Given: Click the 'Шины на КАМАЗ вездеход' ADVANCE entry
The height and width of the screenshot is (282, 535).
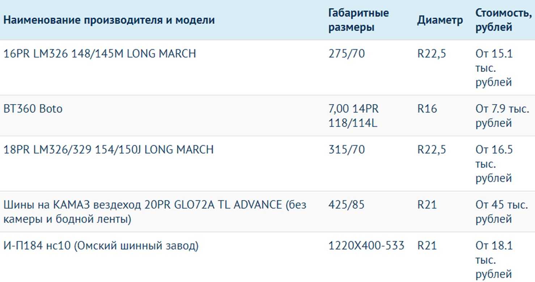Looking at the screenshot, I should click(x=155, y=212).
